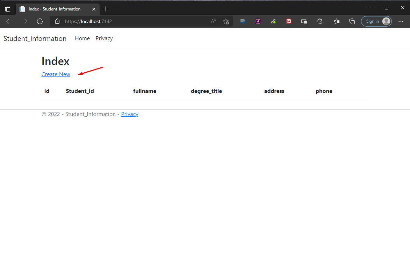Open the tab actions menu button
Screen dimensions: 410x263
point(8,9)
